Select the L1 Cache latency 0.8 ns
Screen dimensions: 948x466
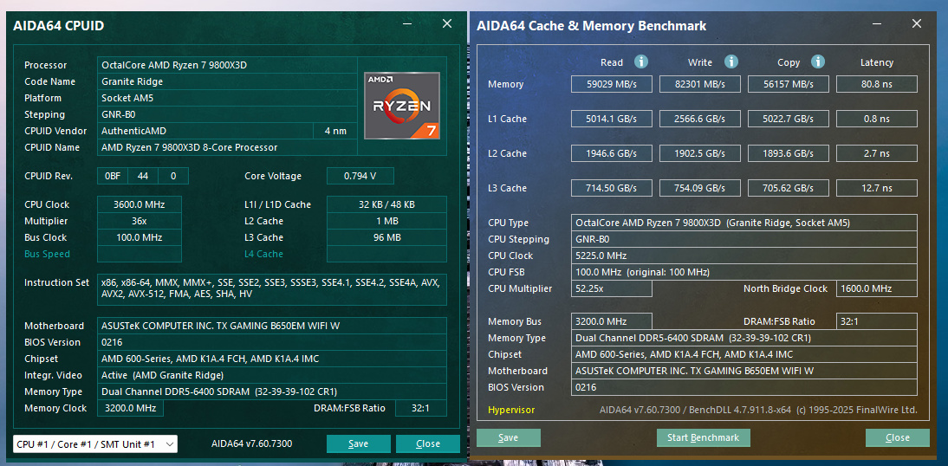click(877, 119)
